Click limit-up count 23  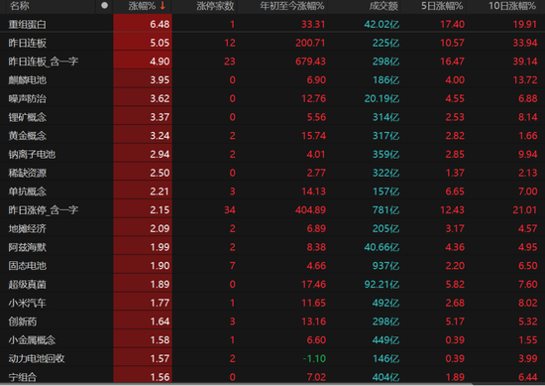(x=230, y=62)
